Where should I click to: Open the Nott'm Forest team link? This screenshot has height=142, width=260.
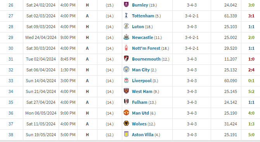146,48
